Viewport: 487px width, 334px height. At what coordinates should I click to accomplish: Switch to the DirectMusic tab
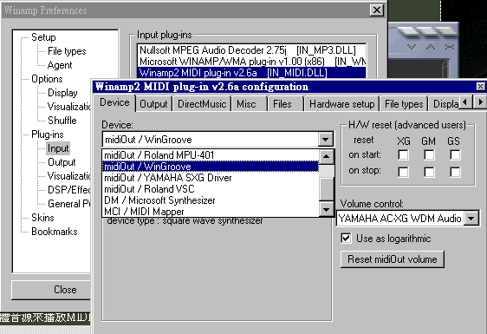click(202, 104)
